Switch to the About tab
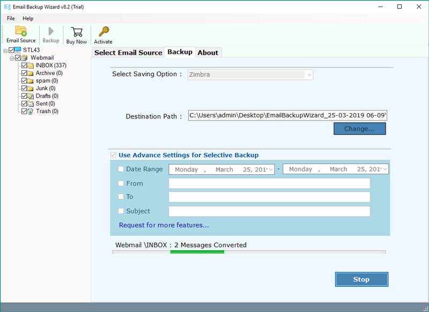 click(208, 53)
